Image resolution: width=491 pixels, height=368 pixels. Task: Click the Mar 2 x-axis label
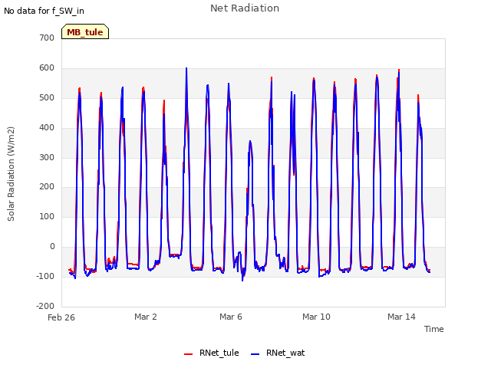click(x=146, y=317)
